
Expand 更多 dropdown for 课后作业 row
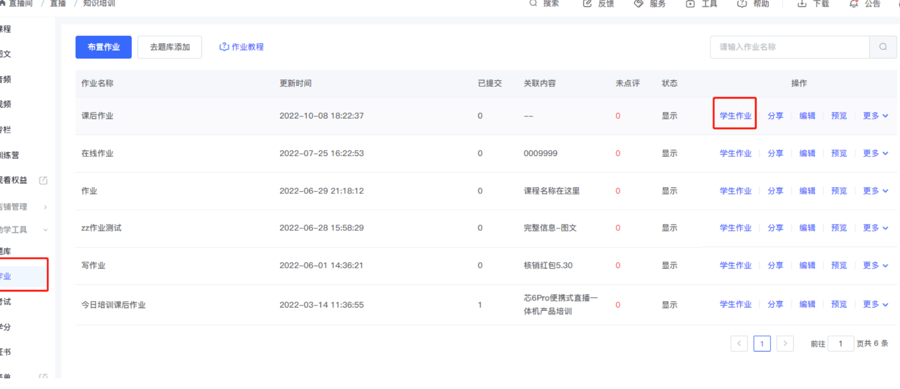(x=875, y=116)
